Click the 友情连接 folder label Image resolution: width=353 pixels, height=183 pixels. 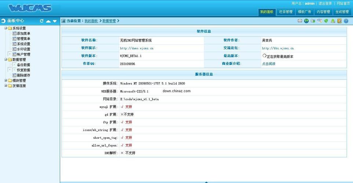pyautogui.click(x=19, y=86)
